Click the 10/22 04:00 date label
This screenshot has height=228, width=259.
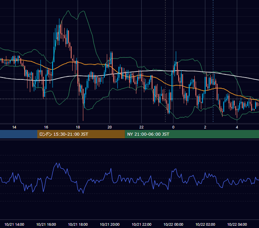point(237,224)
